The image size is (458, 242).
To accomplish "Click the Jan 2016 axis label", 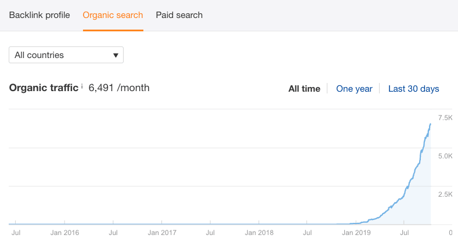I will click(64, 232).
